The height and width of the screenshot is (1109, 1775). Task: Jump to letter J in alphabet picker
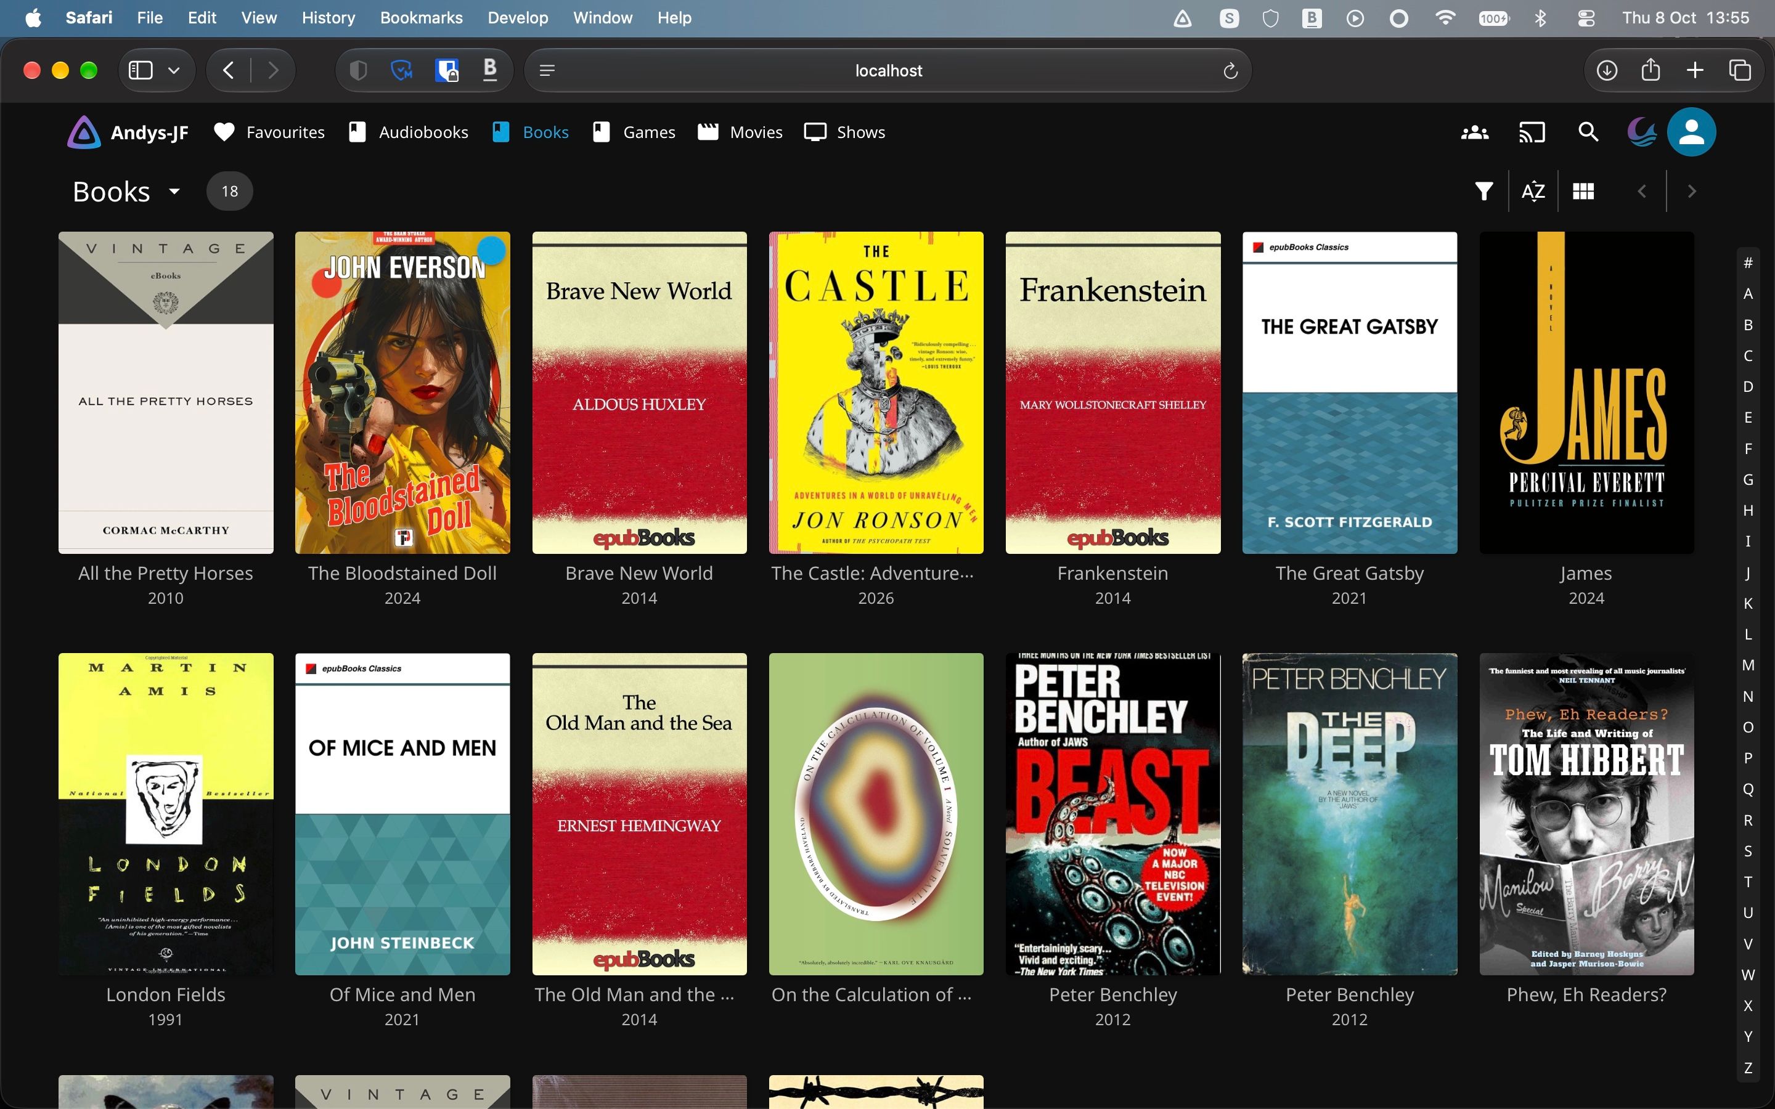click(1748, 572)
